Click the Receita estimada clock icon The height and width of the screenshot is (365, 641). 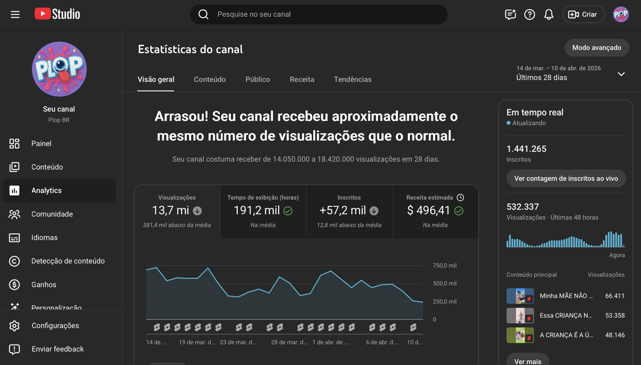[460, 198]
